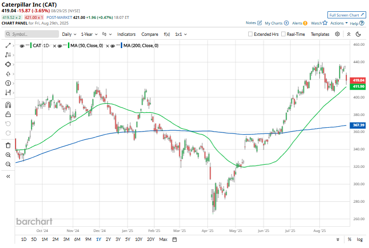Click the green CAT series color swatch
The width and height of the screenshot is (369, 248).
coord(31,45)
